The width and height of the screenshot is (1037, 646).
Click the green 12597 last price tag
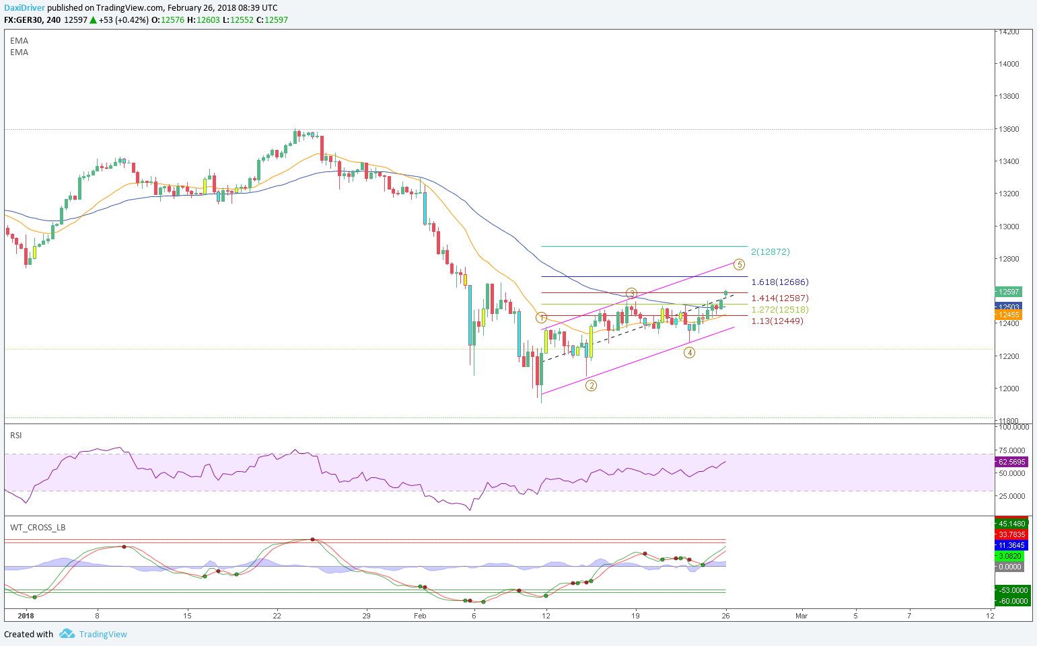pyautogui.click(x=1008, y=292)
